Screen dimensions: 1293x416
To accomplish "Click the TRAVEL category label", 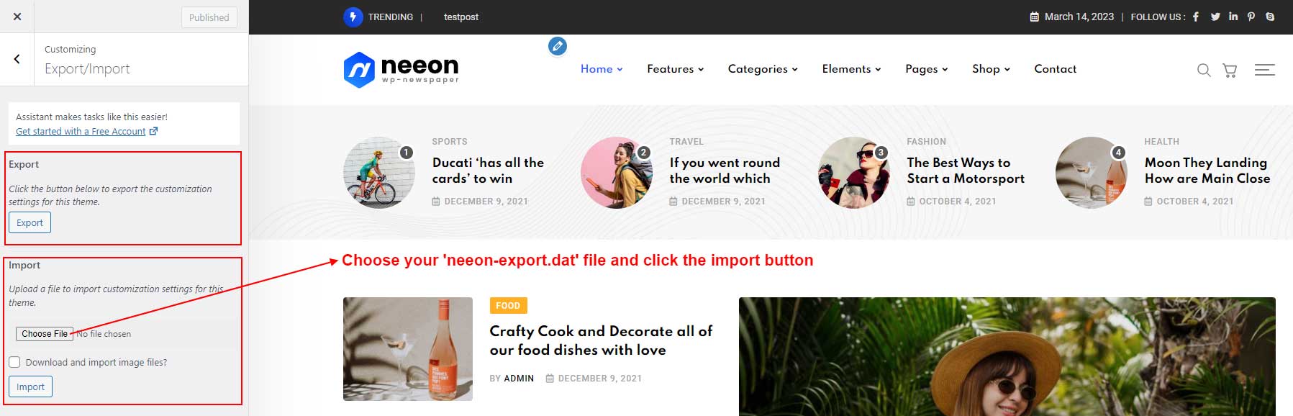I will (x=686, y=142).
